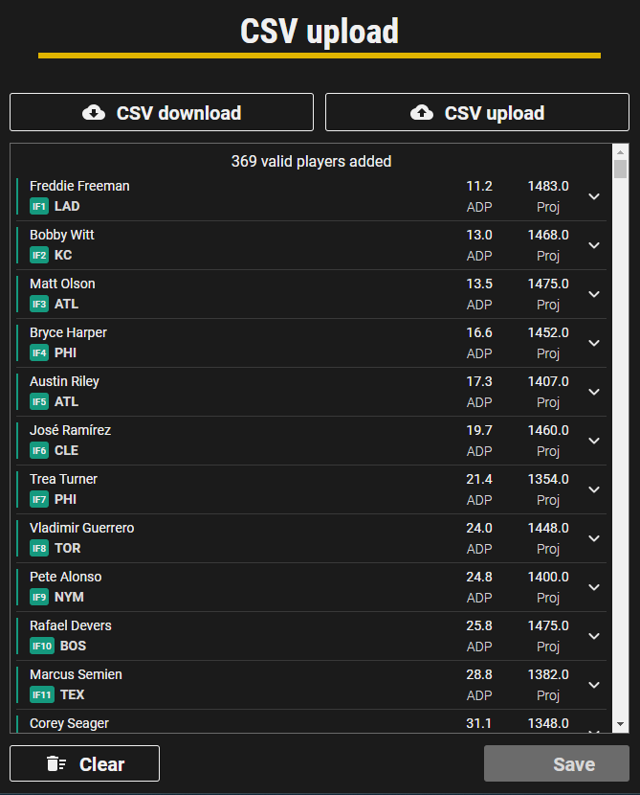Click the 369 valid players added message

pyautogui.click(x=312, y=161)
